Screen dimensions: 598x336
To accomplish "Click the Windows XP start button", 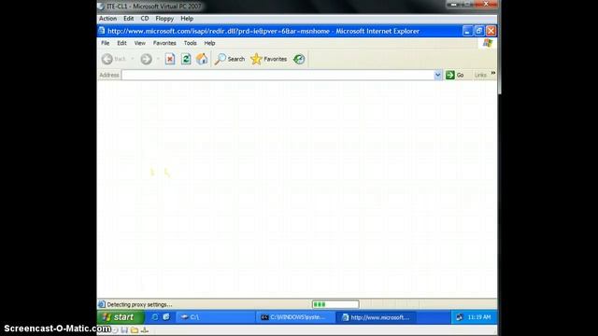I will point(121,317).
